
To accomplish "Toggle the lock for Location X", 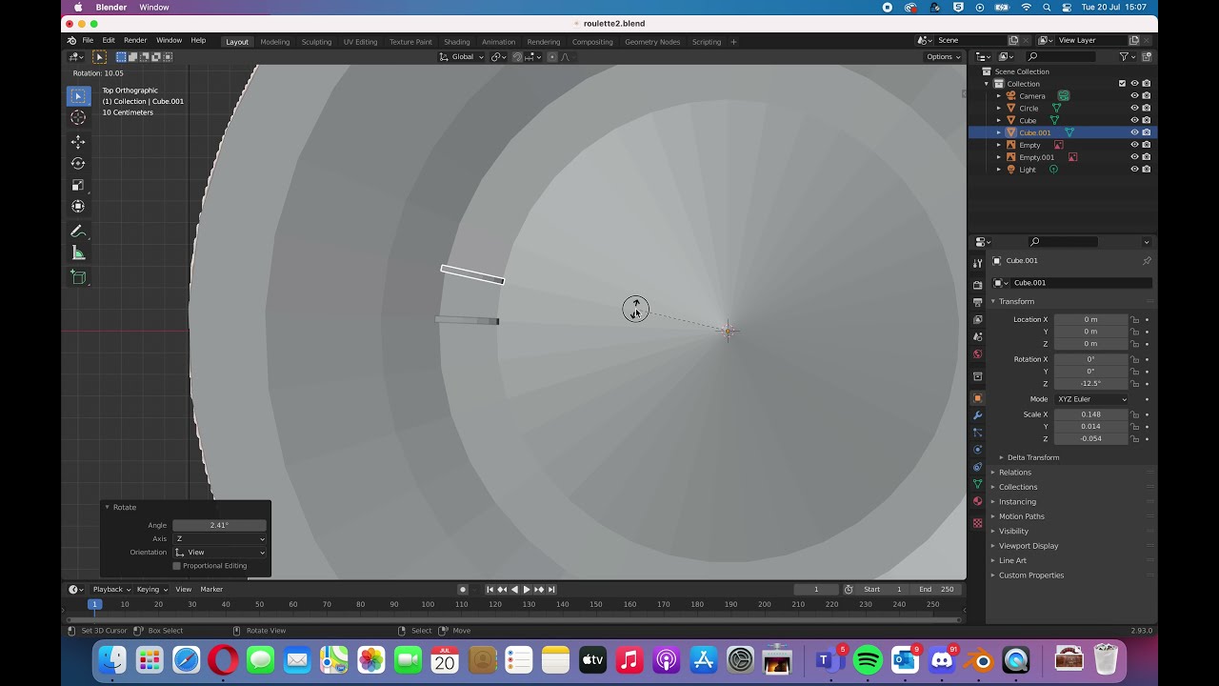I will point(1134,319).
